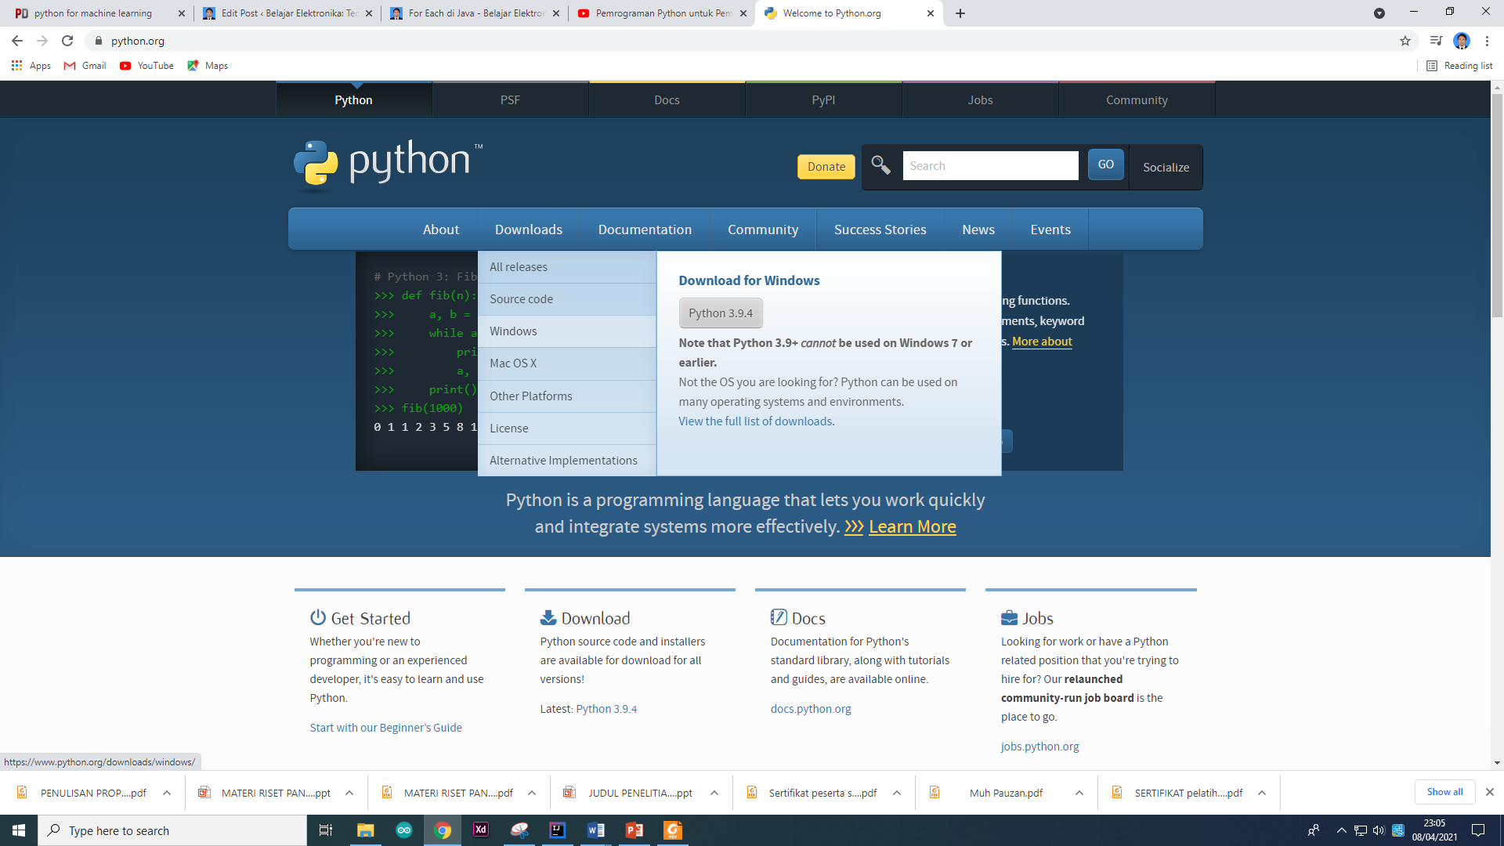
Task: Open IntelliJ IDEA from the taskbar
Action: click(558, 830)
